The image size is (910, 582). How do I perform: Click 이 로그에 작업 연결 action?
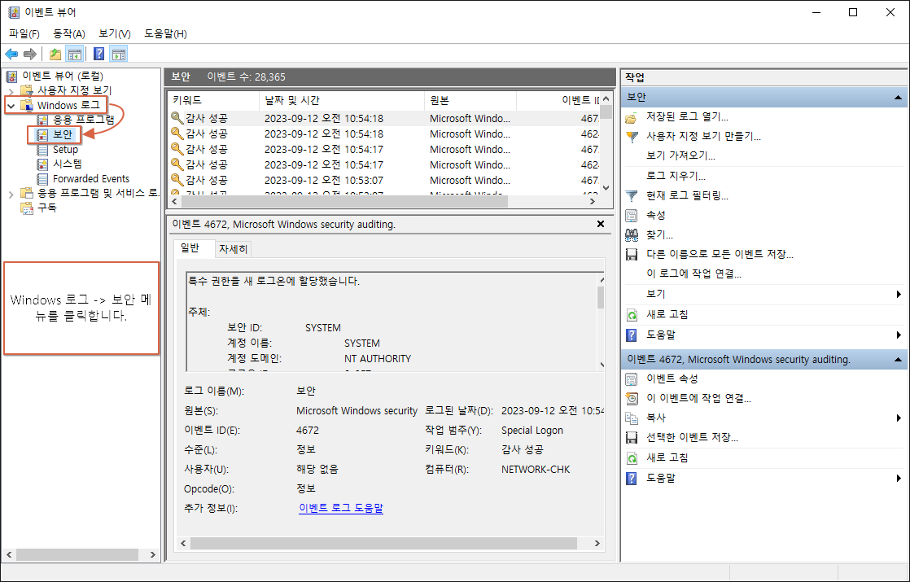(693, 273)
